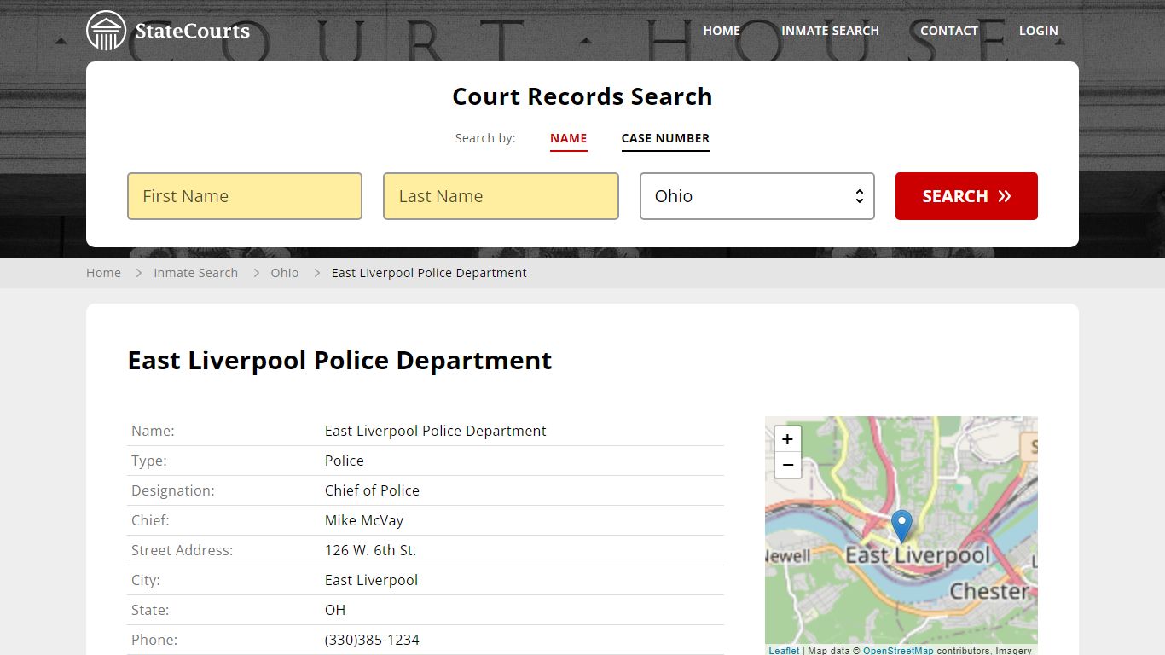Select phone number (330)385-1234
The width and height of the screenshot is (1165, 655).
click(x=372, y=640)
